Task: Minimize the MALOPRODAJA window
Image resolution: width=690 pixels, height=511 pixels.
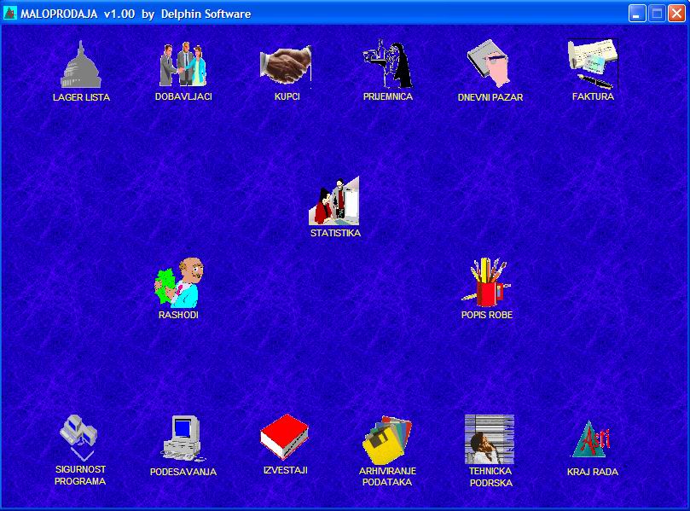Action: (x=637, y=14)
